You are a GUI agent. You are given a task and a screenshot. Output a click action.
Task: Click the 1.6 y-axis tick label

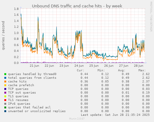click(16, 15)
